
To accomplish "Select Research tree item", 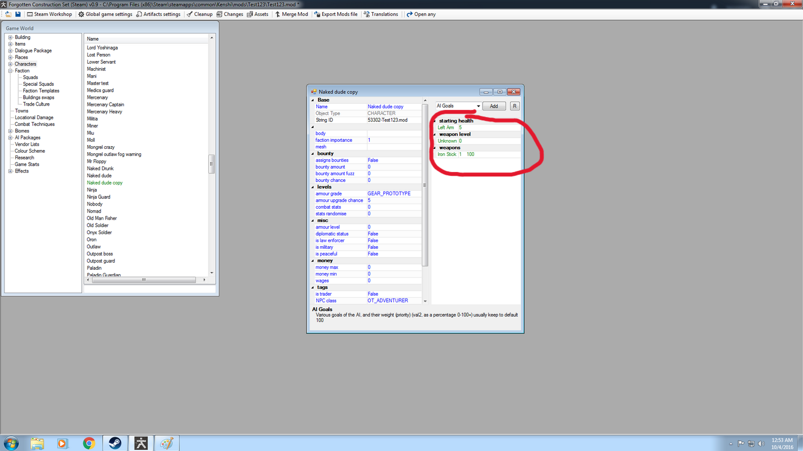I will point(24,158).
